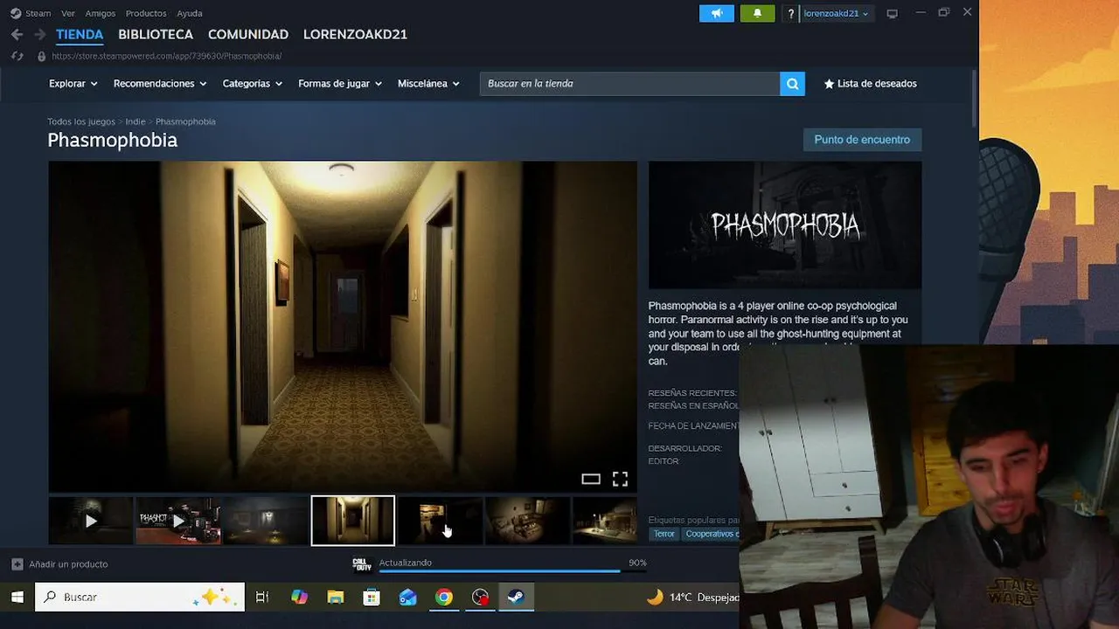The image size is (1119, 629).
Task: Open lorenzoakd21 account dropdown
Action: click(x=836, y=14)
